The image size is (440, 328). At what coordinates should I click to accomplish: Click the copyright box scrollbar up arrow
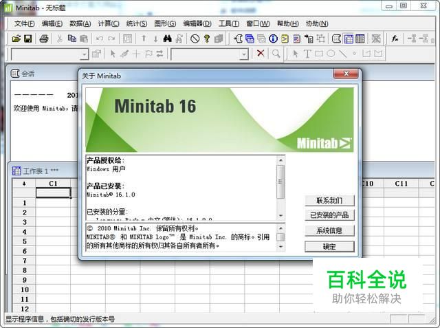pyautogui.click(x=280, y=228)
